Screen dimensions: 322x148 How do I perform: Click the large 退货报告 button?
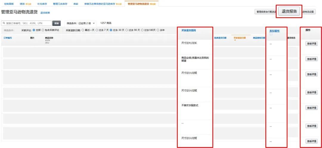pos(289,12)
